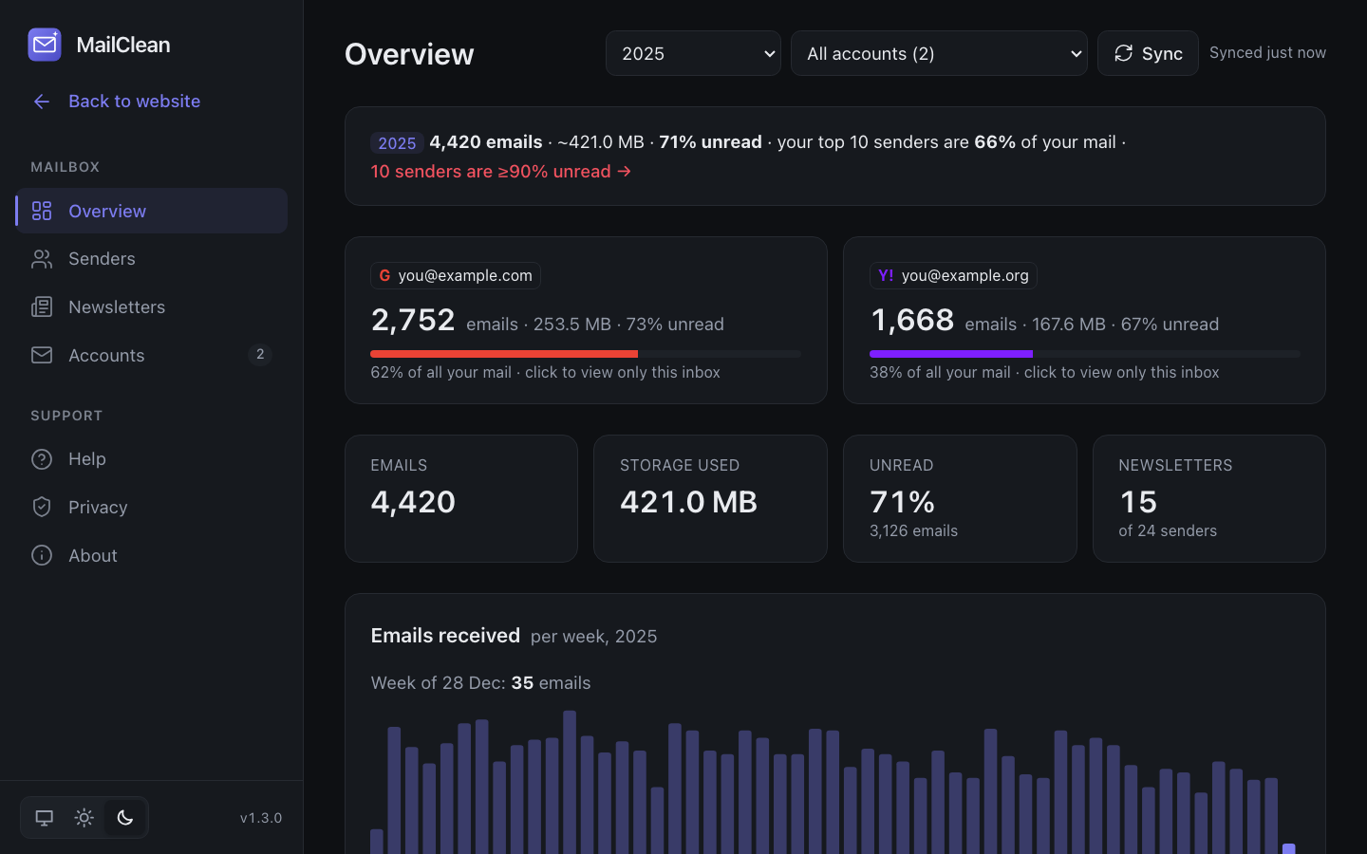Click 62% of all your mail text
Screen dimensions: 1367x854
pyautogui.click(x=440, y=373)
